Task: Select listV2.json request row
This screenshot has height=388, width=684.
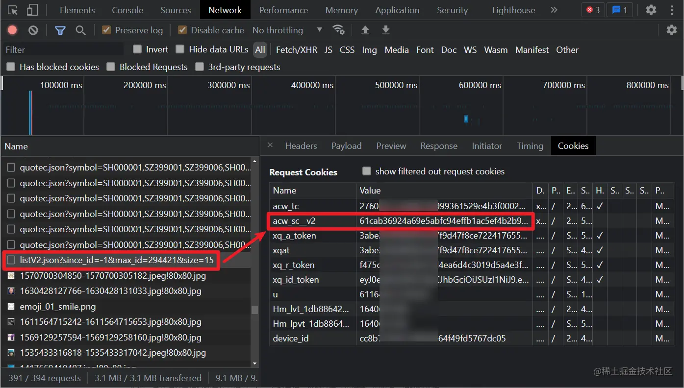Action: (x=126, y=260)
